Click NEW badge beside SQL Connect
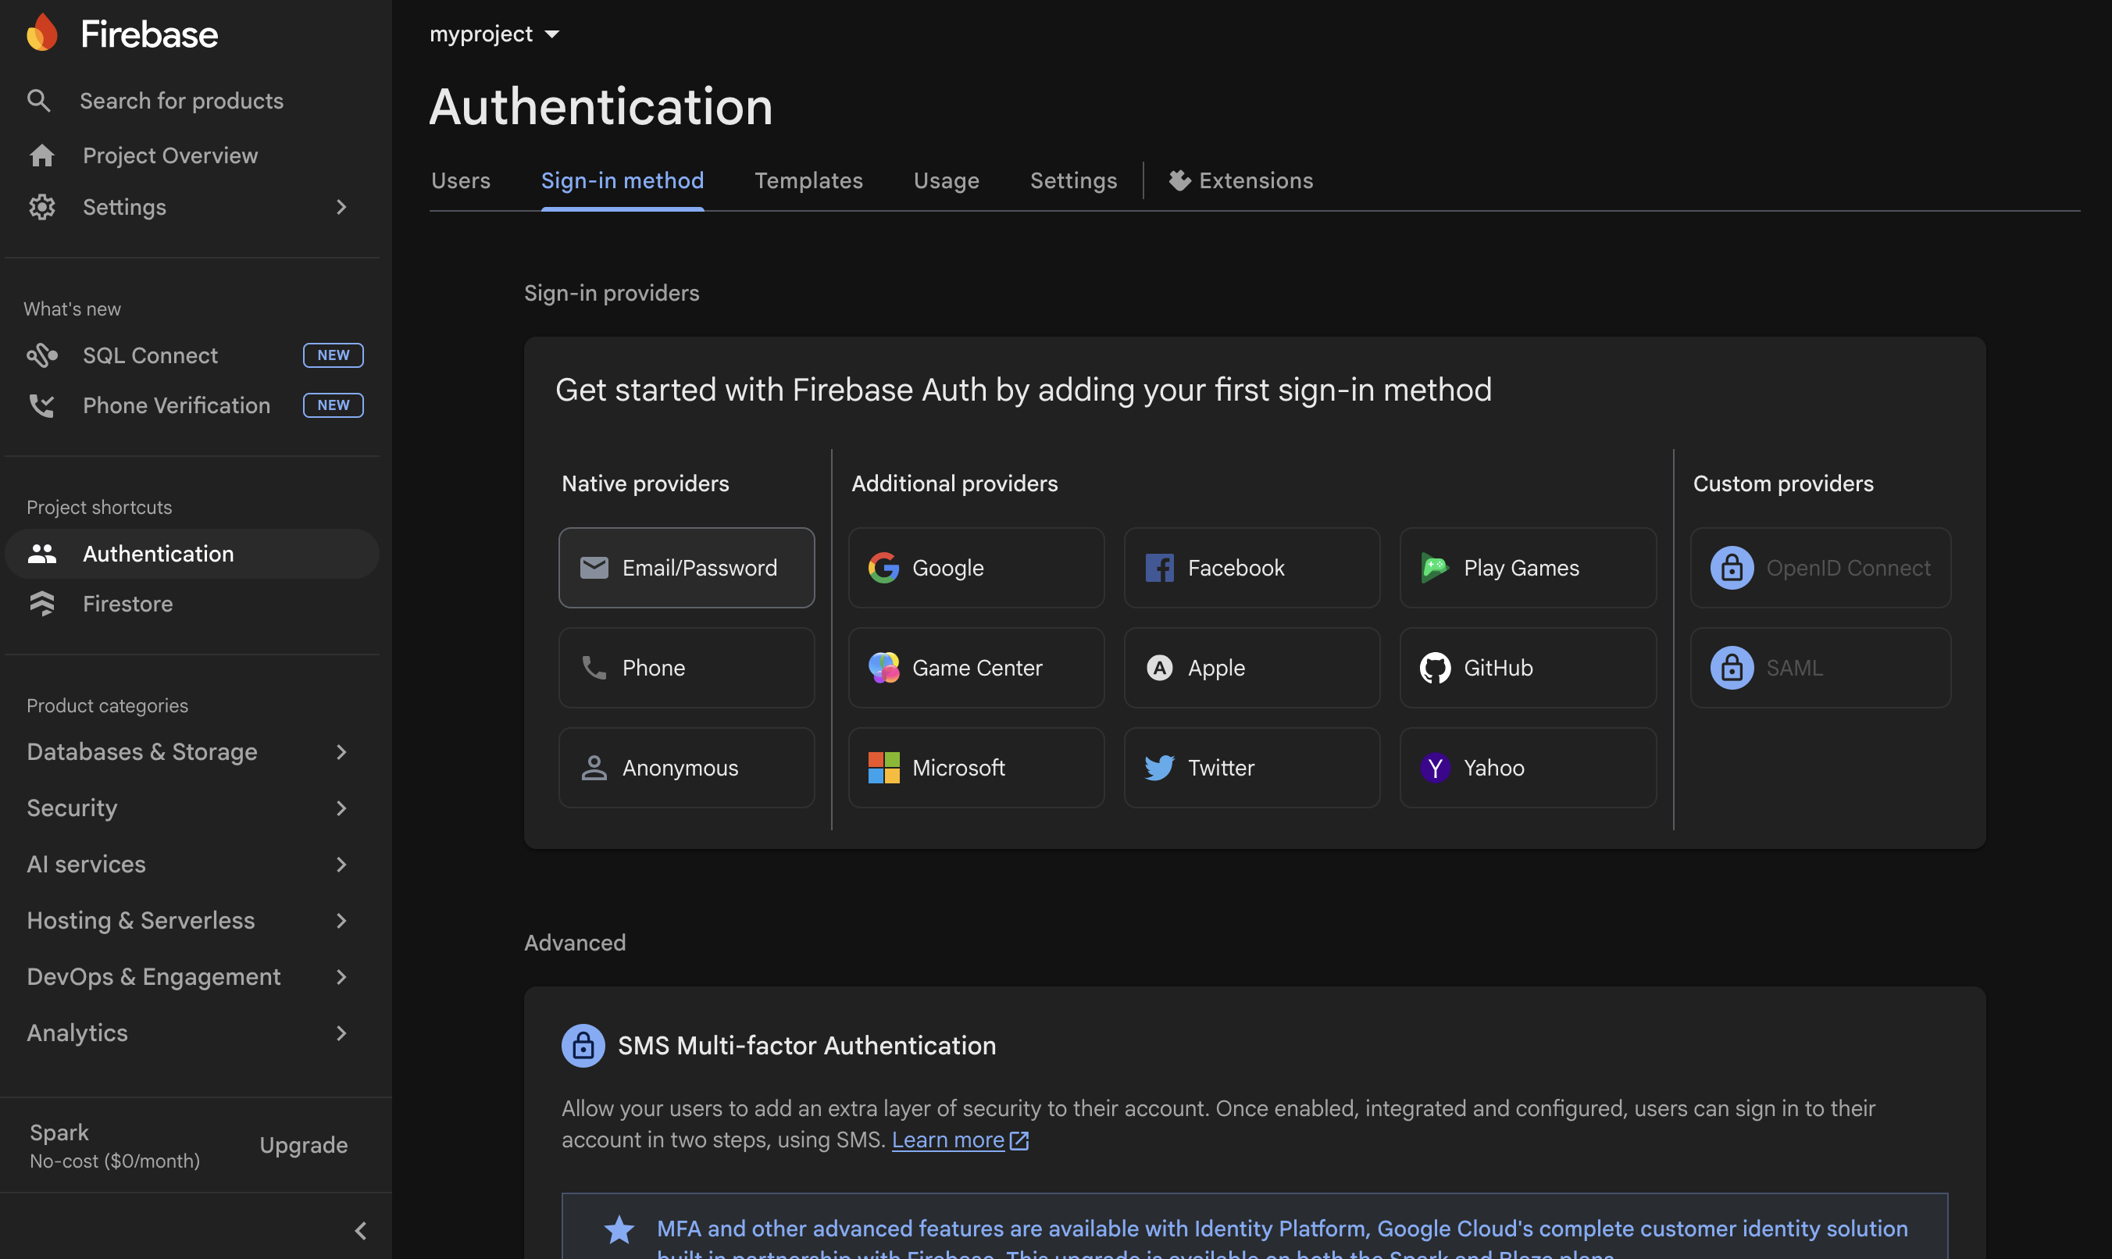Viewport: 2112px width, 1259px height. (x=334, y=355)
